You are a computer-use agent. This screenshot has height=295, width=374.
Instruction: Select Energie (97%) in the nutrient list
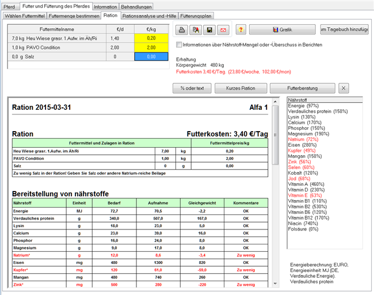pyautogui.click(x=303, y=106)
